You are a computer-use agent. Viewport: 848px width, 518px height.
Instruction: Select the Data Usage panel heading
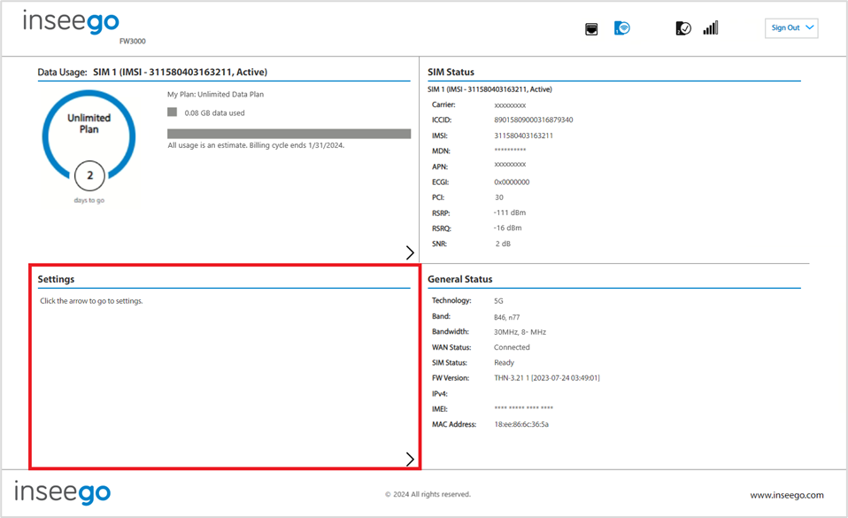(152, 72)
